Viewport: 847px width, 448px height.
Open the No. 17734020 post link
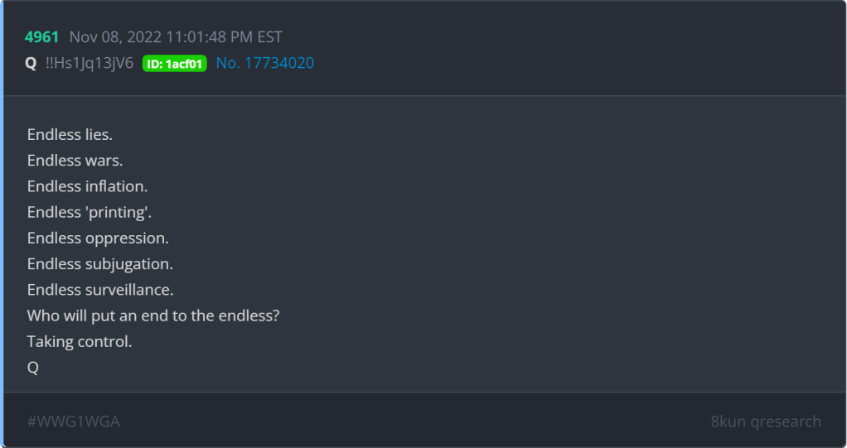coord(264,63)
